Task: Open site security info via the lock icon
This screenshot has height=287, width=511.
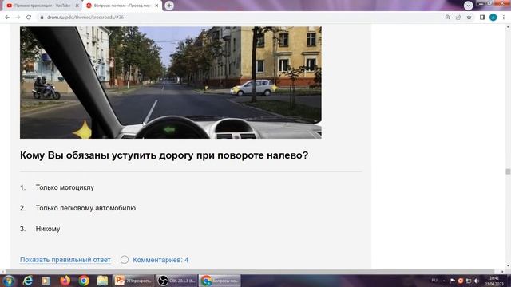Action: point(42,18)
